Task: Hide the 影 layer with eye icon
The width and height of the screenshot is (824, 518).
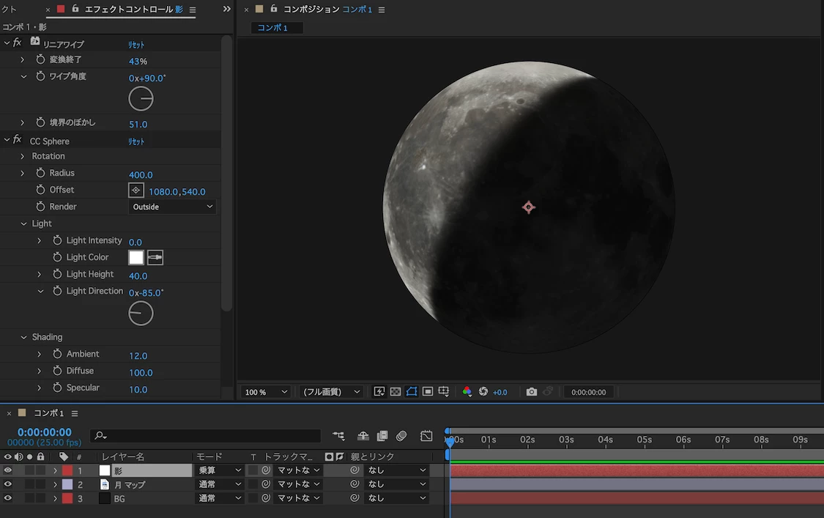Action: [x=8, y=470]
